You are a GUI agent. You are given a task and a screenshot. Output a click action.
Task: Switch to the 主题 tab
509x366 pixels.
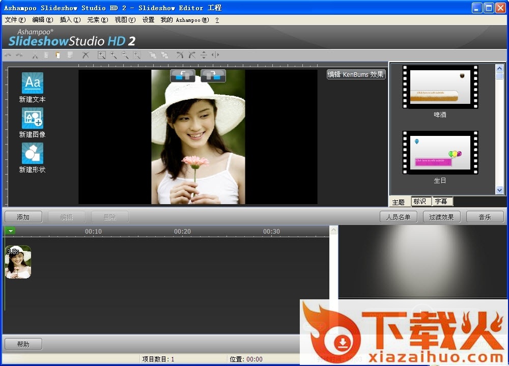[x=399, y=202]
